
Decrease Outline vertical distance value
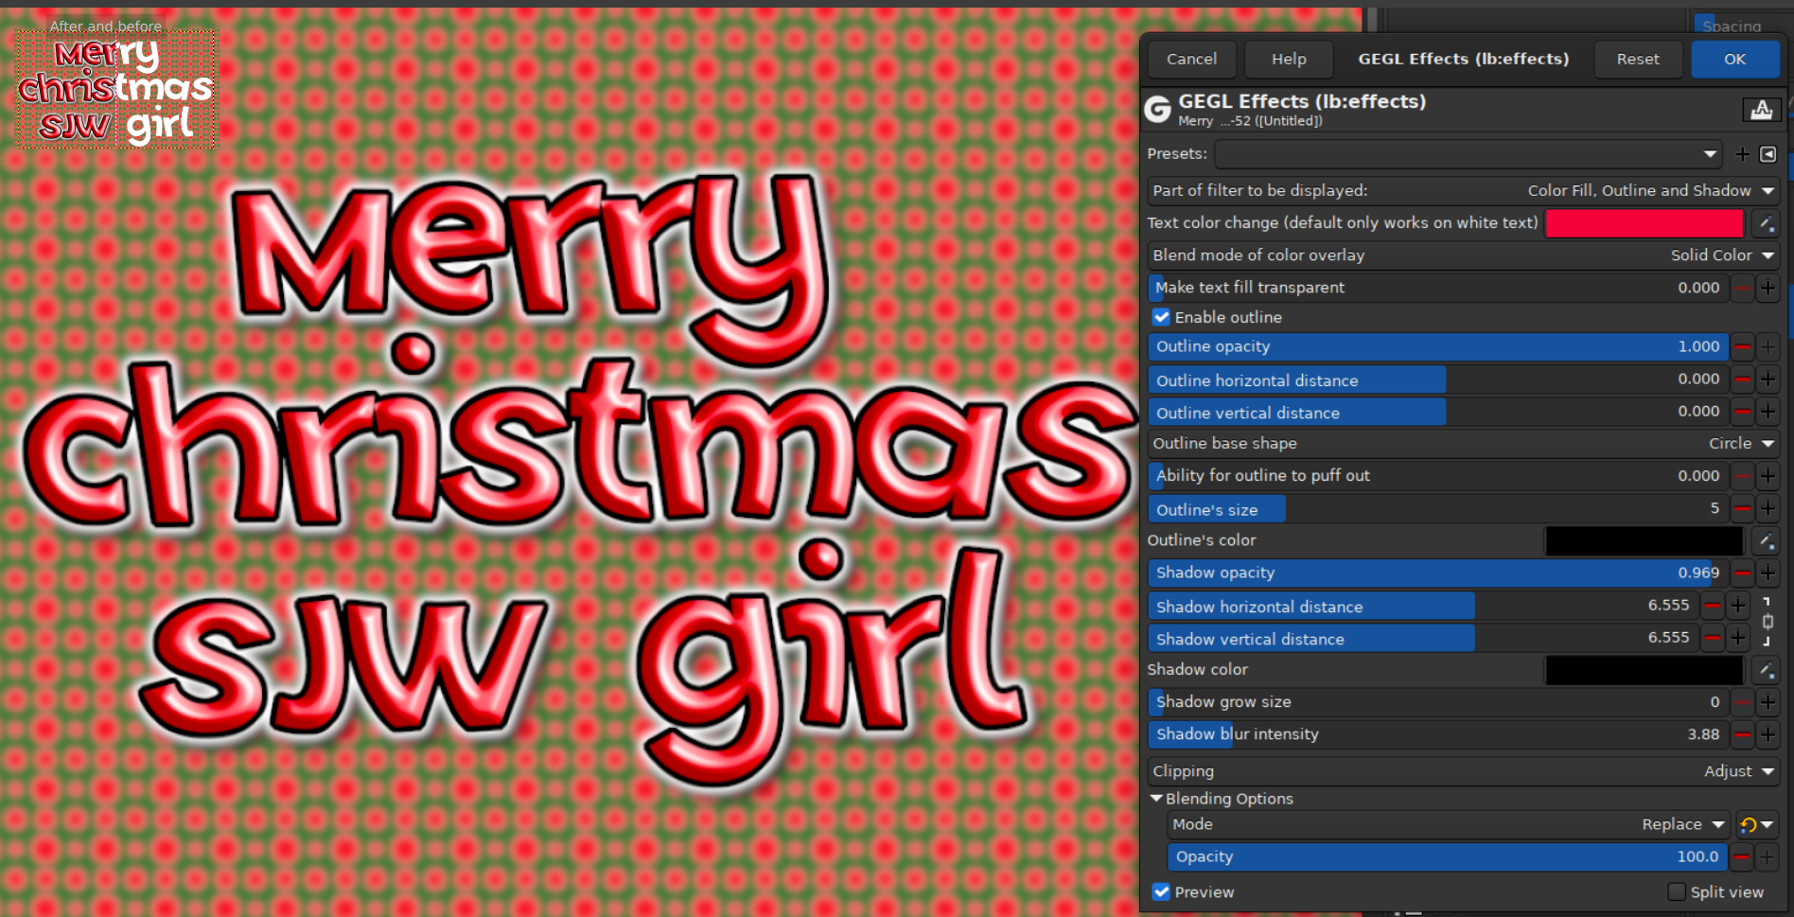point(1742,413)
